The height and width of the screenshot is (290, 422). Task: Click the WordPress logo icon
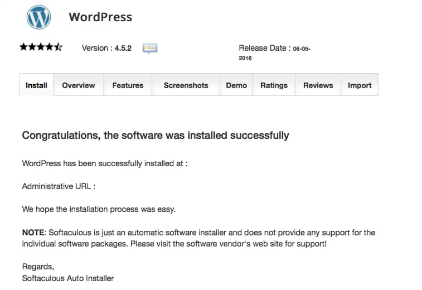coord(38,17)
